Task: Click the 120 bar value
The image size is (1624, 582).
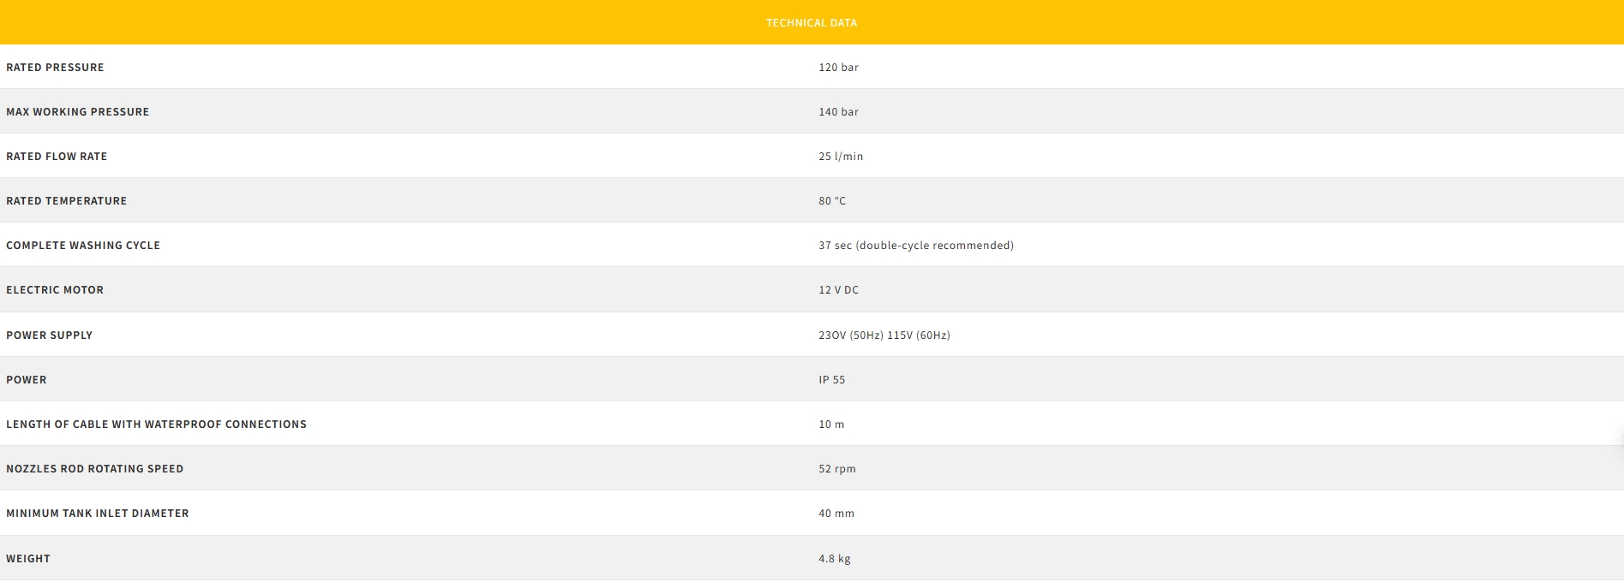Action: [x=838, y=68]
